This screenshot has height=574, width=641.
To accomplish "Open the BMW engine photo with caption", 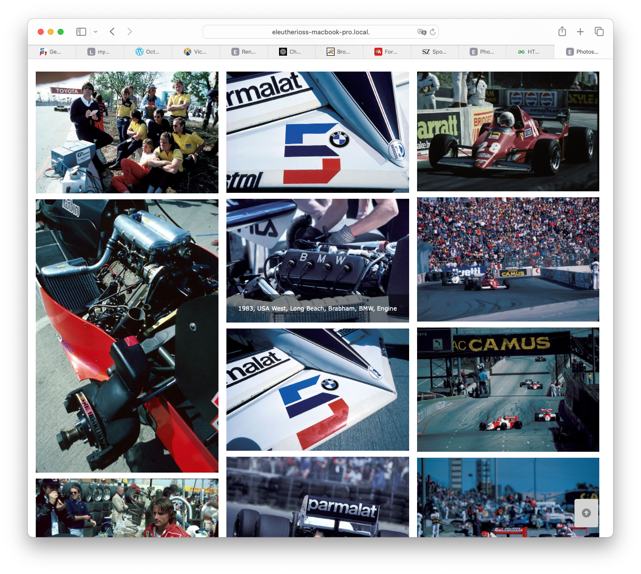I will tap(317, 260).
